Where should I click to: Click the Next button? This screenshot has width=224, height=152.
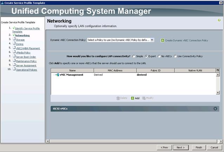181,147
